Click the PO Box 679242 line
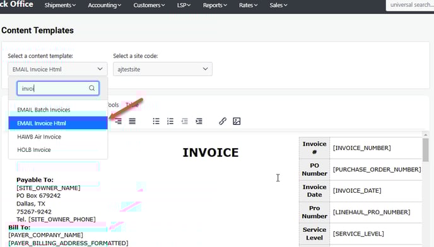 click(38, 195)
